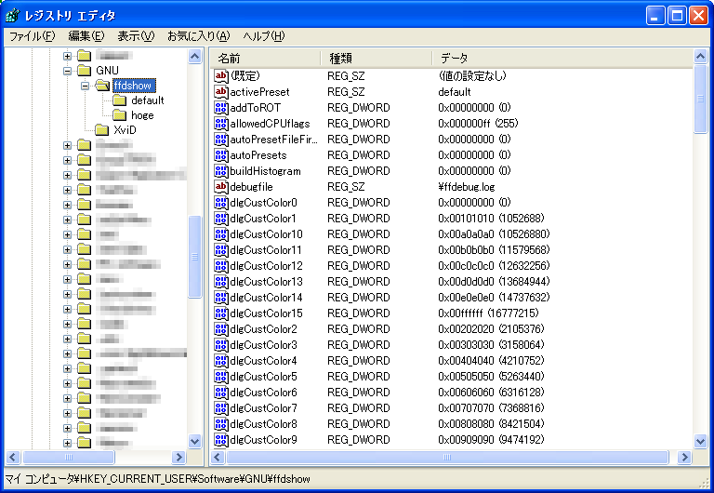Click the activePreset string value icon

(x=221, y=92)
